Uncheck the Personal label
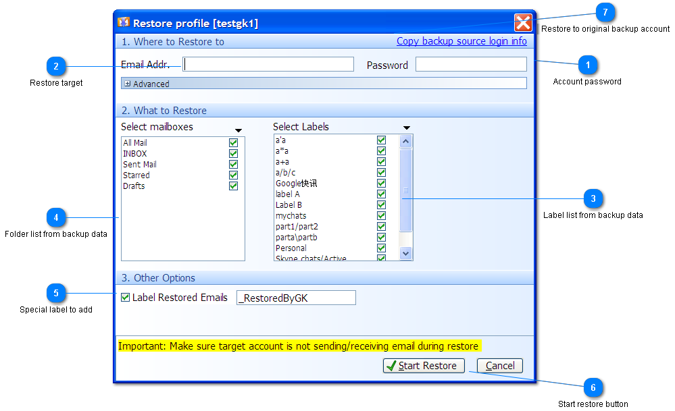Screen dimensions: 675x411 click(x=381, y=248)
